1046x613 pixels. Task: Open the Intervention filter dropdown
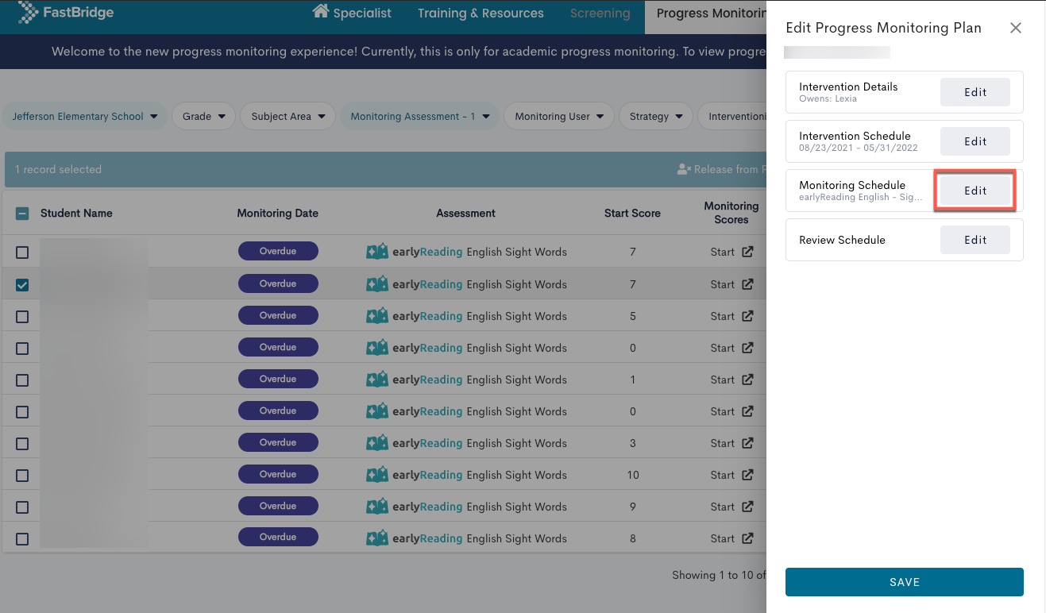click(x=732, y=116)
